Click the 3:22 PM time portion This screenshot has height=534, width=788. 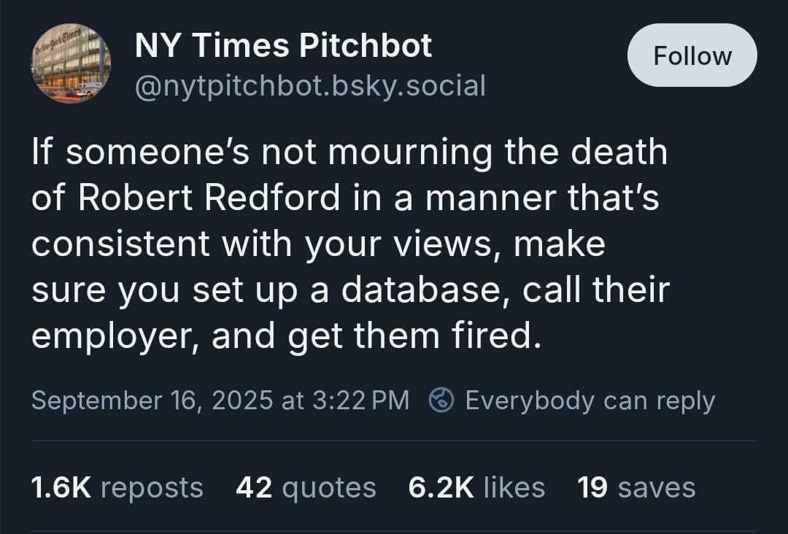click(363, 400)
